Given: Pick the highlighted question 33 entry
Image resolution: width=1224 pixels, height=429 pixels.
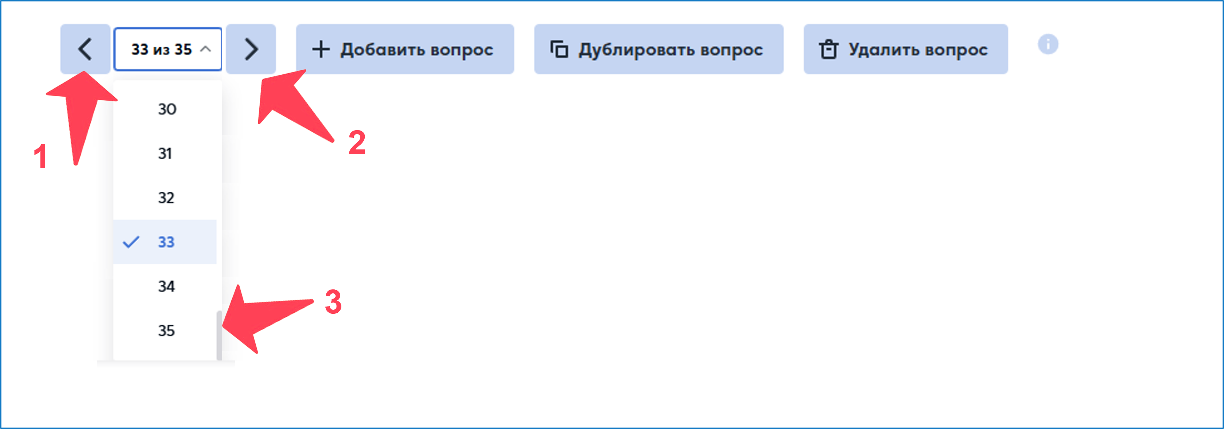Looking at the screenshot, I should coord(166,242).
